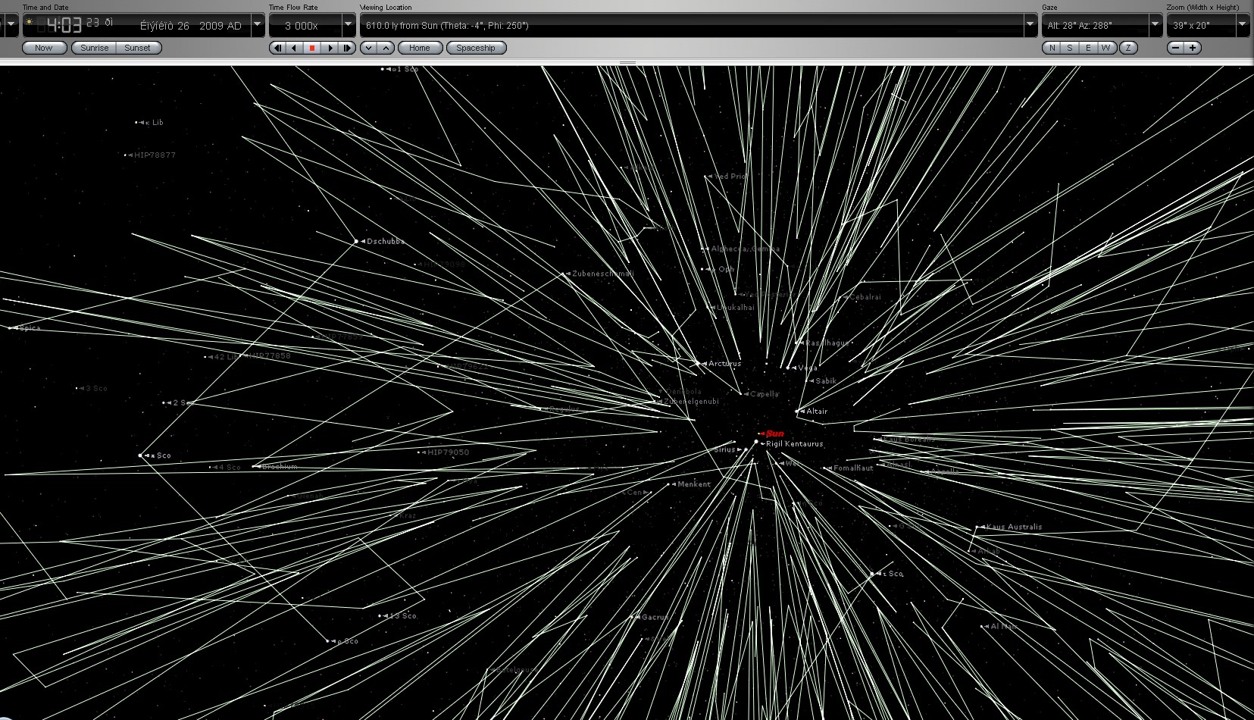This screenshot has height=720, width=1254.
Task: Open the Zoom width x height dropdown
Action: tap(1243, 25)
